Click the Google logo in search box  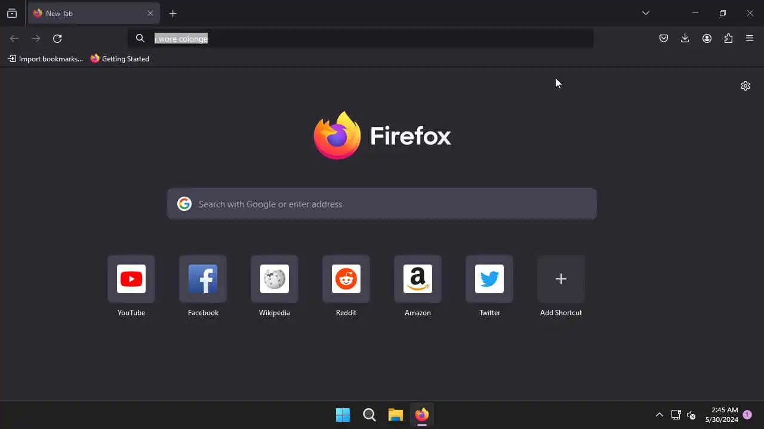184,204
